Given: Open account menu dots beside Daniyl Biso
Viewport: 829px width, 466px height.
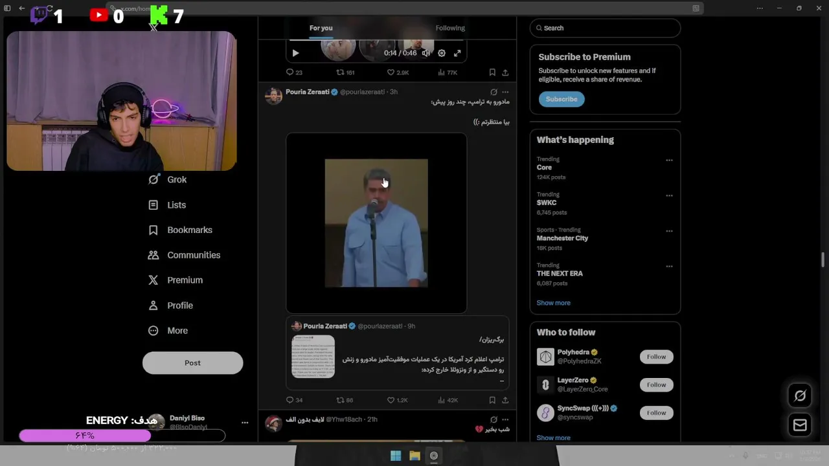Looking at the screenshot, I should (245, 423).
